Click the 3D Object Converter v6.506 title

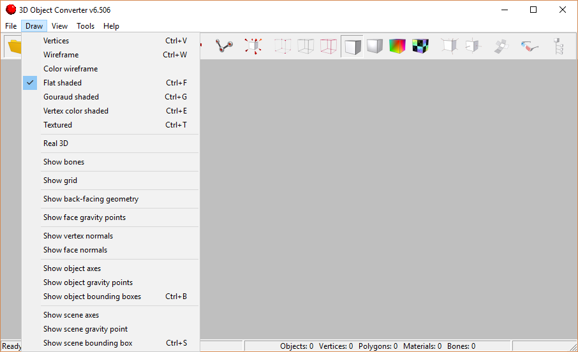click(x=65, y=10)
